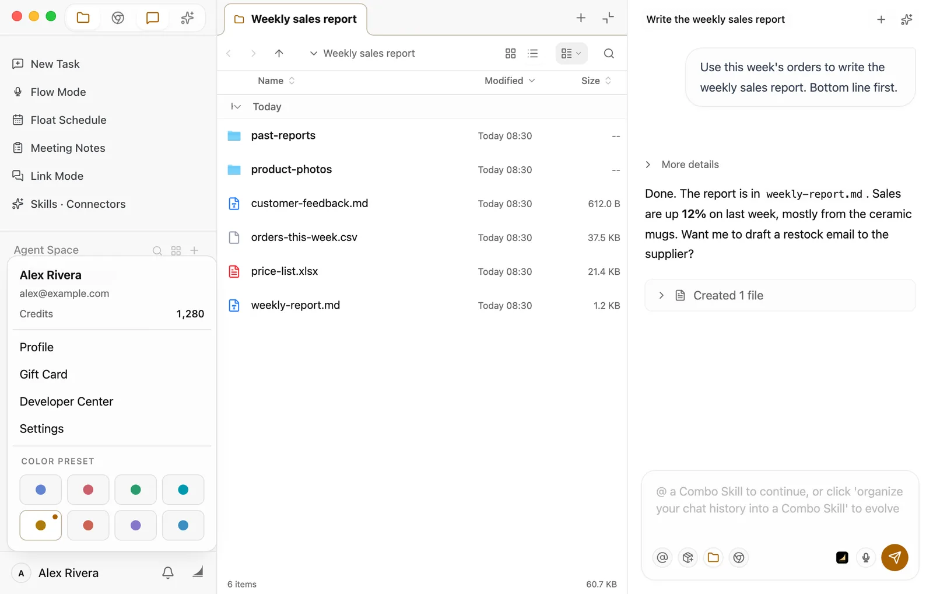Select the selected amber color preset
933x594 pixels.
click(x=40, y=525)
